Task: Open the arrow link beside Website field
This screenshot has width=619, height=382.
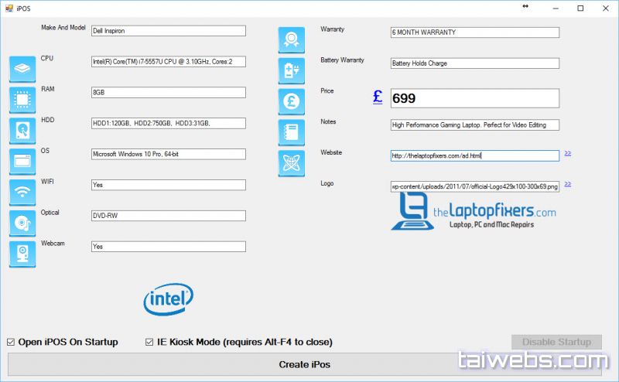Action: pyautogui.click(x=568, y=153)
